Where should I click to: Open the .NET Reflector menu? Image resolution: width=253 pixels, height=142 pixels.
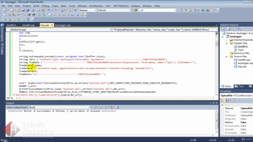point(121,6)
